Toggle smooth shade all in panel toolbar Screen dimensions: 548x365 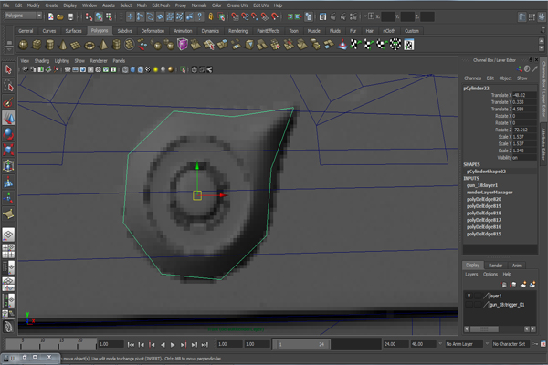132,69
